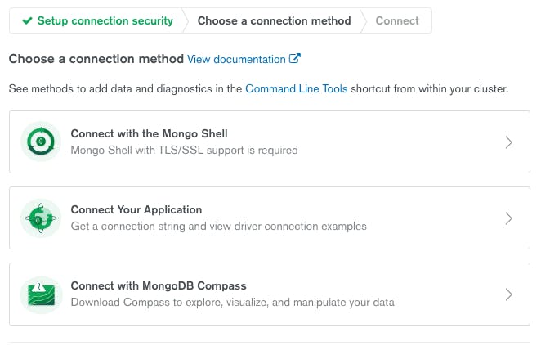Image resolution: width=541 pixels, height=346 pixels.
Task: Click the external link icon beside View documentation
Action: pos(295,58)
